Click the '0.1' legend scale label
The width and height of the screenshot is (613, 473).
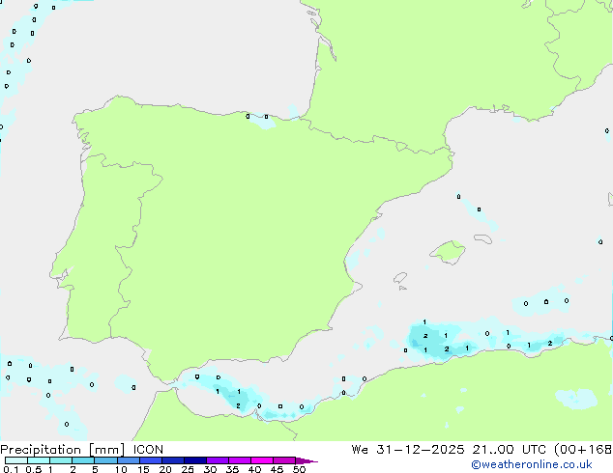pos(11,469)
